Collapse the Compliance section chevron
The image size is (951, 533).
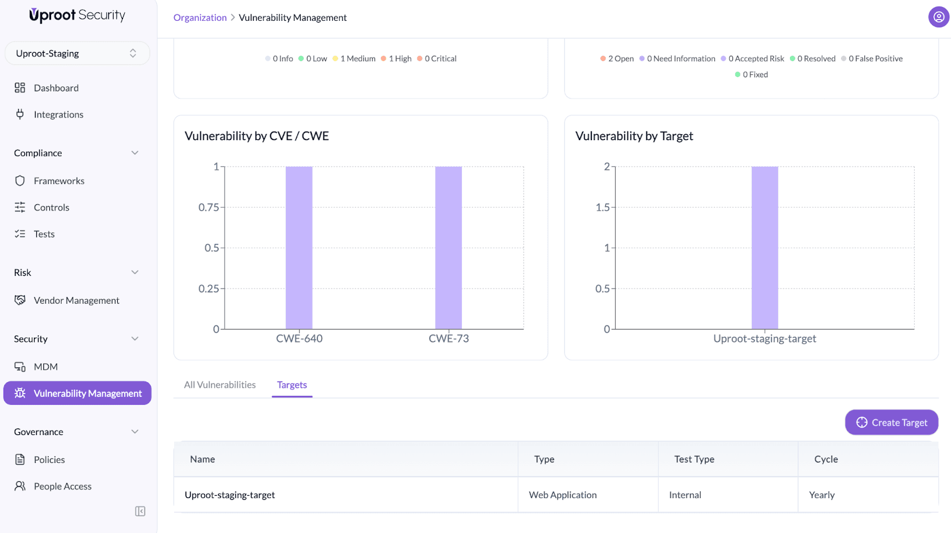pyautogui.click(x=135, y=153)
